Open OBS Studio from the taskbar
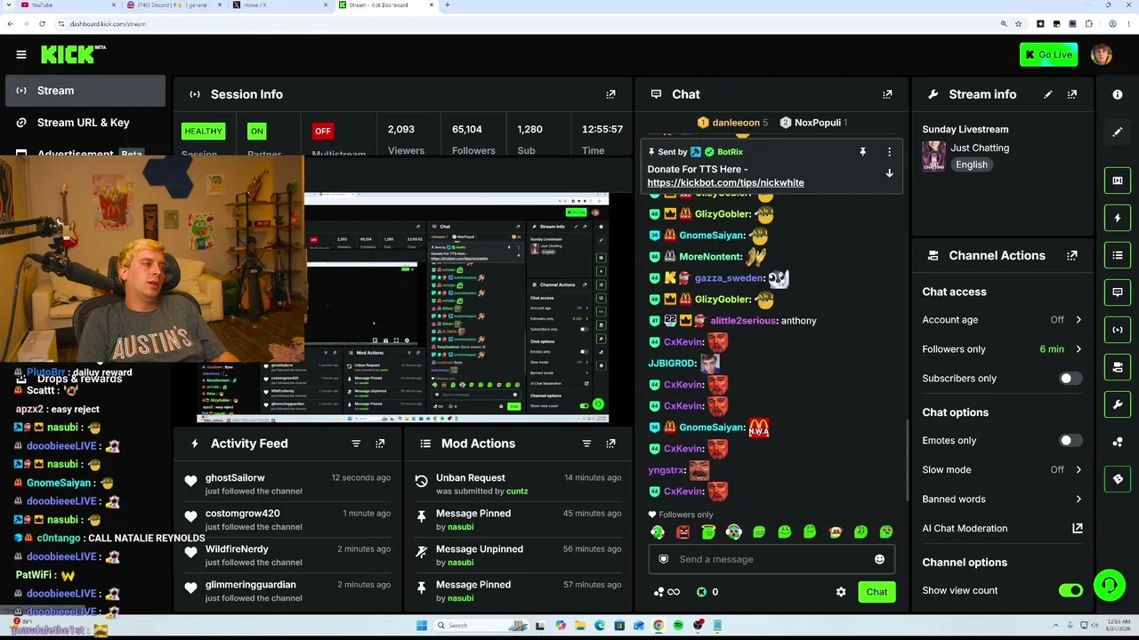 tap(698, 626)
